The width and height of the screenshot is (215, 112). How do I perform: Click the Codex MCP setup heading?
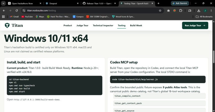[x=124, y=62]
